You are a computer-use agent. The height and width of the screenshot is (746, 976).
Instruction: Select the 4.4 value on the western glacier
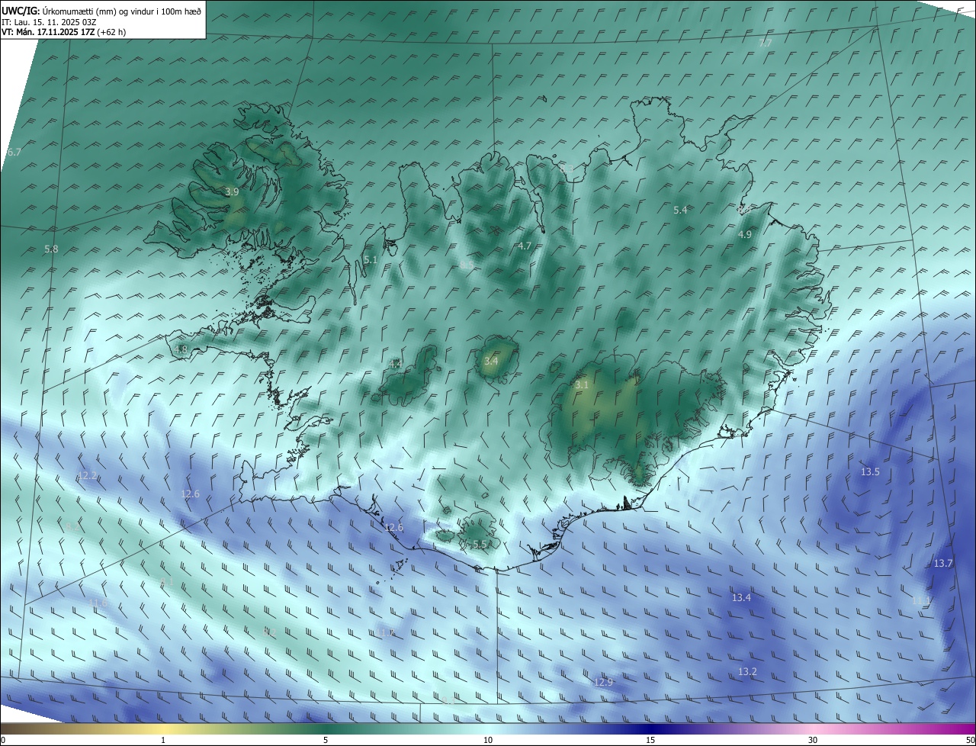tap(395, 365)
